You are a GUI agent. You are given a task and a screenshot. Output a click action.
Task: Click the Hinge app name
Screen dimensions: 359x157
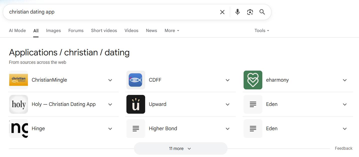[38, 129]
